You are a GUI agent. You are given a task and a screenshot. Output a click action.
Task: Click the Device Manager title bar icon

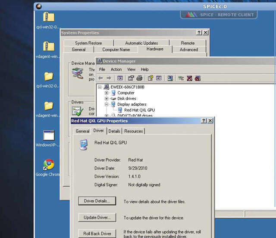coord(100,61)
